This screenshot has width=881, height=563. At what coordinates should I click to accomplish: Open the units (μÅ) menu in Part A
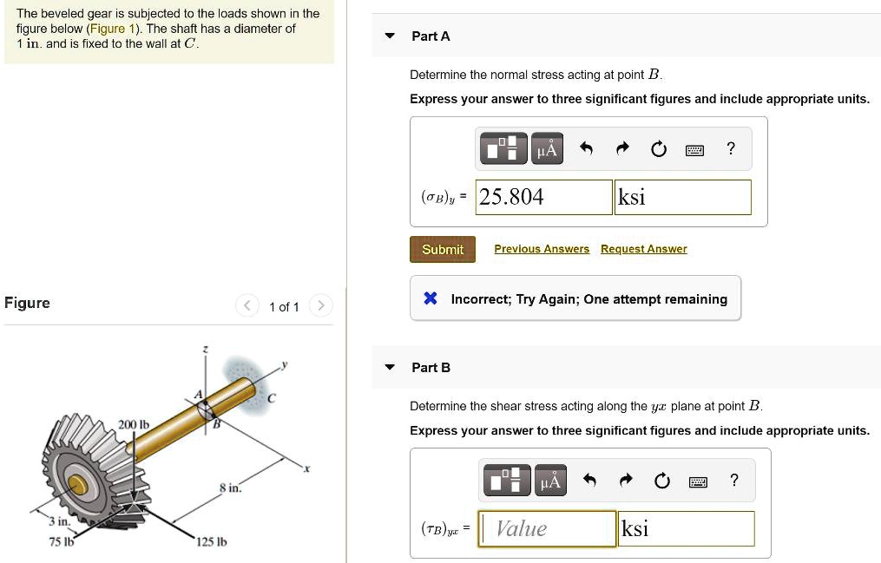click(x=547, y=147)
